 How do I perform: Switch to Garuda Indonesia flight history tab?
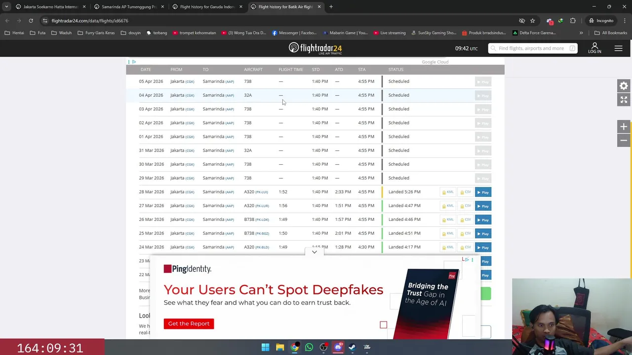point(207,7)
